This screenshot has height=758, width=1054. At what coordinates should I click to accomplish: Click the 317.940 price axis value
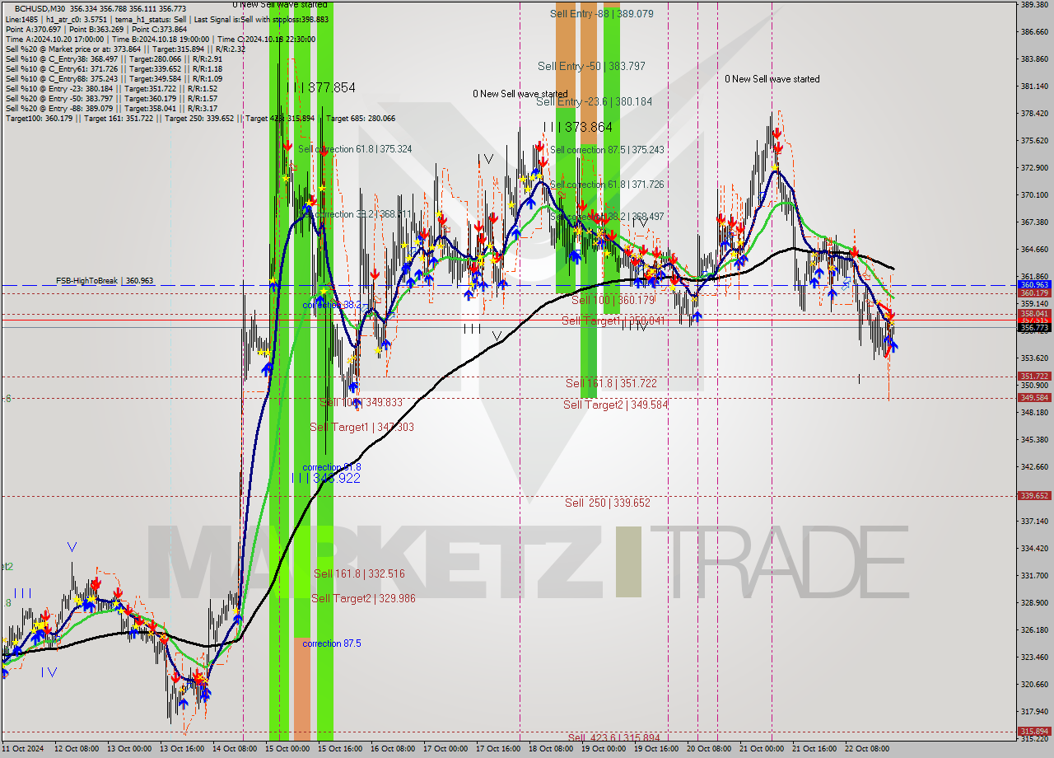coord(1035,711)
